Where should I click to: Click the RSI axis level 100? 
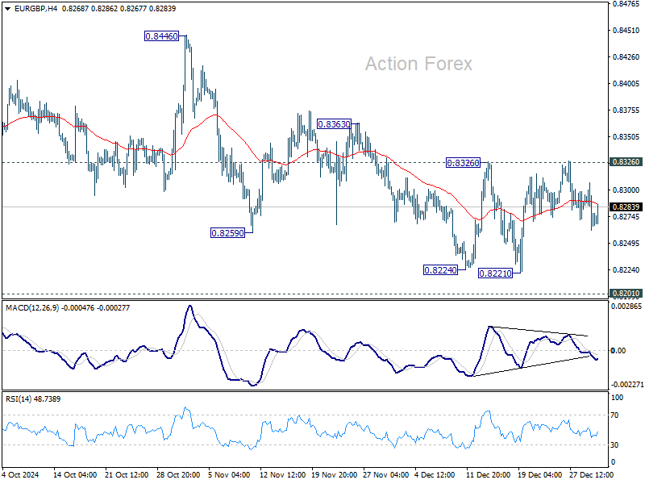coord(617,398)
